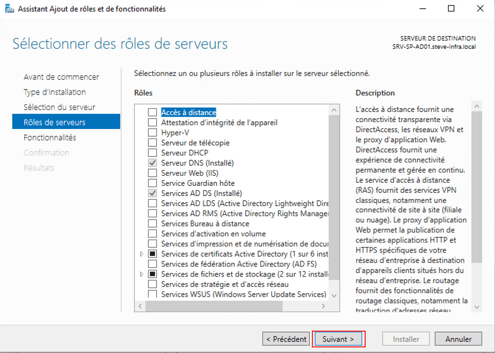Enable the Hyper-V role checkbox
Viewport: 495px width, 353px height.
pyautogui.click(x=152, y=133)
